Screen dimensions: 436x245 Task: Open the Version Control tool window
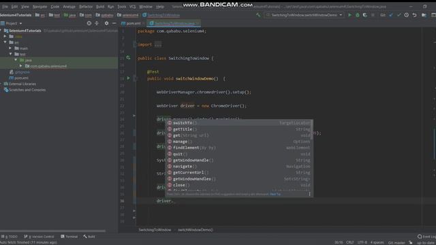[x=39, y=236]
